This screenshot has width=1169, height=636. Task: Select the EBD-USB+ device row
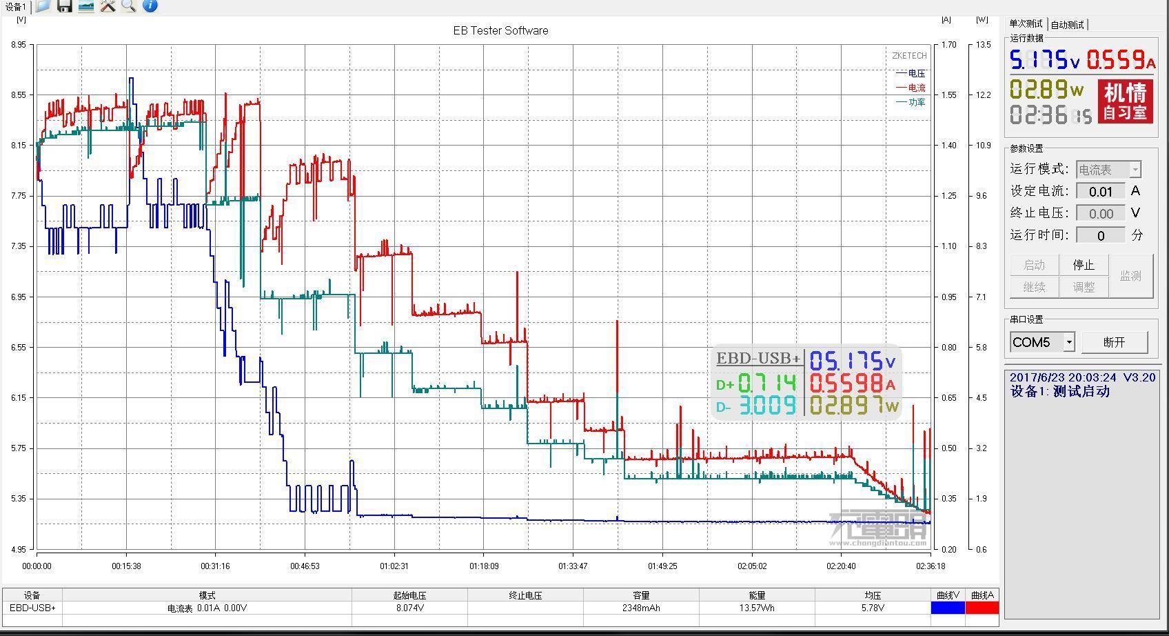[466, 608]
